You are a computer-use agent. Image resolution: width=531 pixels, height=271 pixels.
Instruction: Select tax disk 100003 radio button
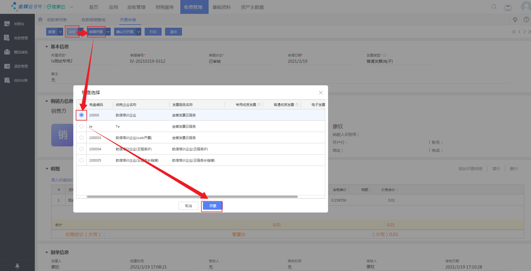tap(82, 138)
